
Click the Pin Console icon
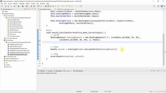pyautogui.click(x=151, y=71)
